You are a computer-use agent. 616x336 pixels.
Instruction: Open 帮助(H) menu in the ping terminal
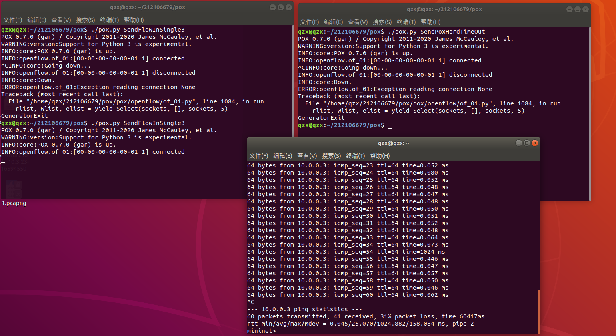(x=380, y=156)
